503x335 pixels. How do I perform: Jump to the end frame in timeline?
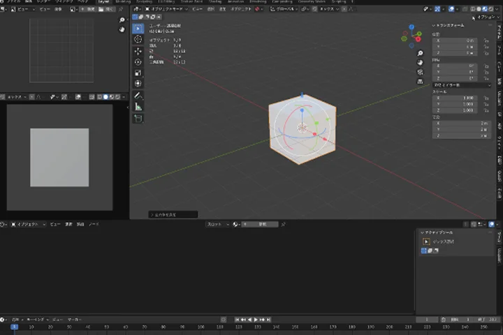click(268, 320)
